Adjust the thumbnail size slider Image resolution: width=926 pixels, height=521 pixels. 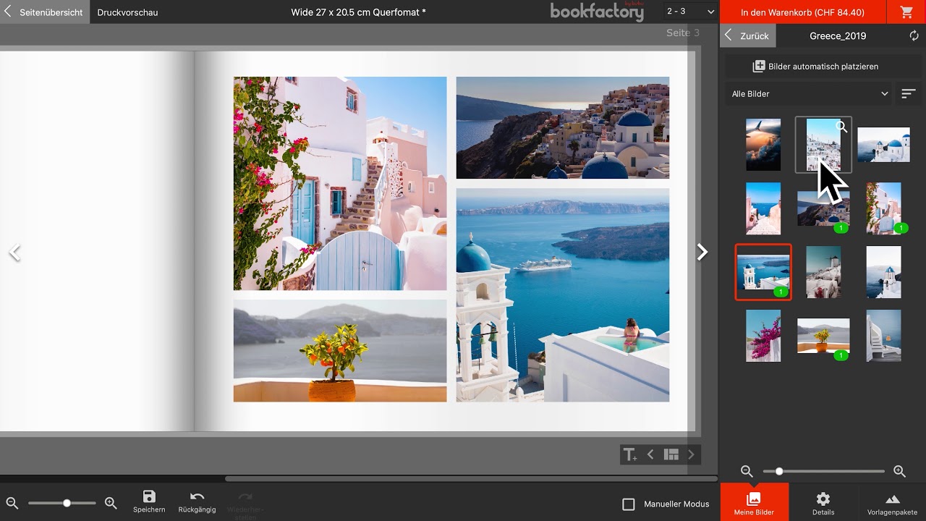823,471
